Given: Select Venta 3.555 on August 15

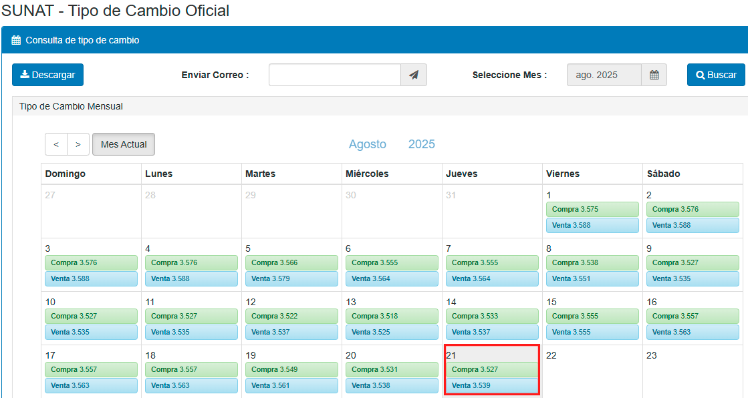Looking at the screenshot, I should point(592,332).
